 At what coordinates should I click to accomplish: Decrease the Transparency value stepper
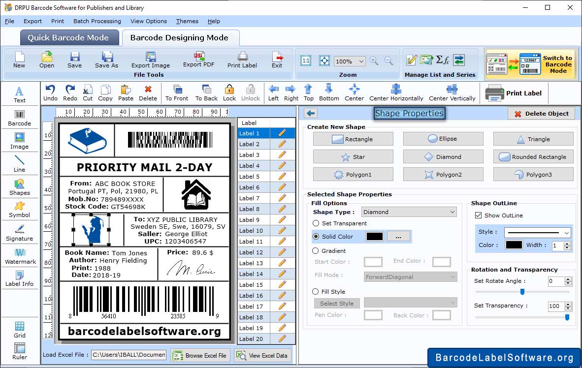(x=568, y=308)
